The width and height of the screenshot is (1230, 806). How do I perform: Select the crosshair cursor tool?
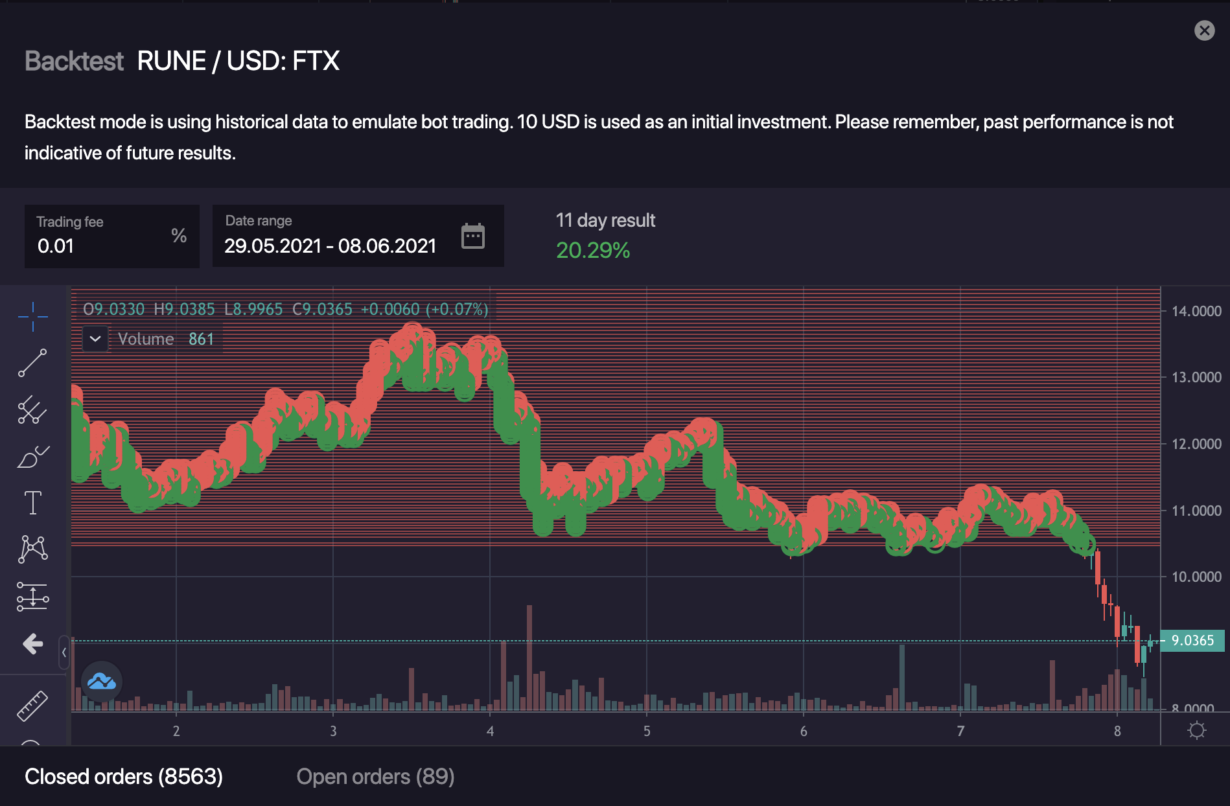32,316
